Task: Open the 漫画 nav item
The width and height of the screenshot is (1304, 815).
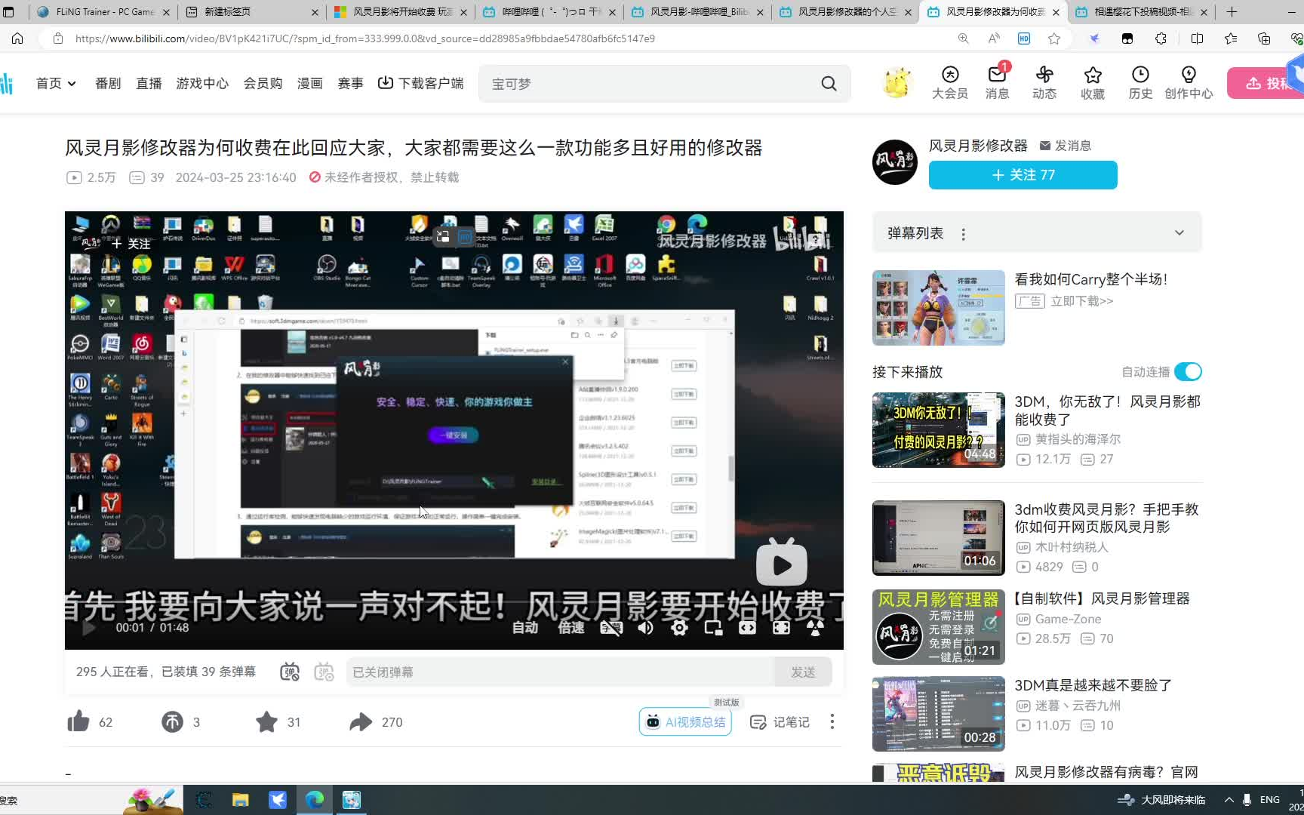Action: 309,83
